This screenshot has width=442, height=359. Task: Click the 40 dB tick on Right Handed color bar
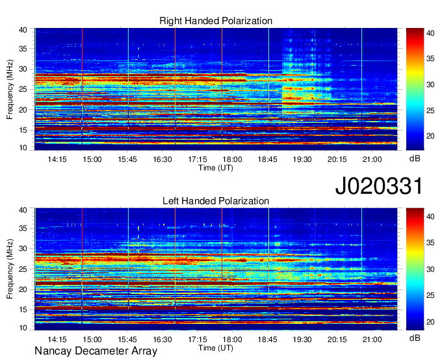coord(430,33)
